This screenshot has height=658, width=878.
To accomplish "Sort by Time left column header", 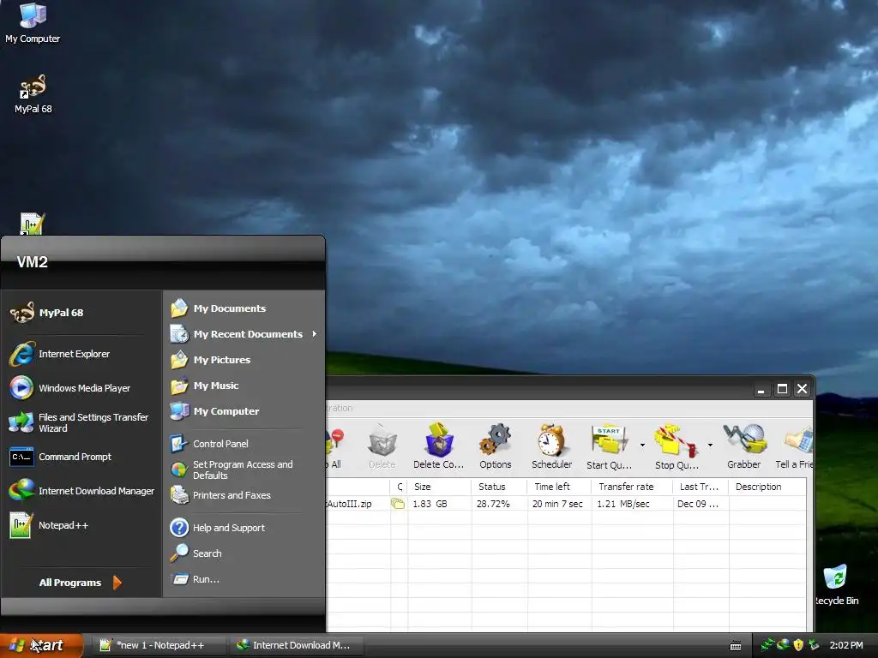I will (x=559, y=487).
